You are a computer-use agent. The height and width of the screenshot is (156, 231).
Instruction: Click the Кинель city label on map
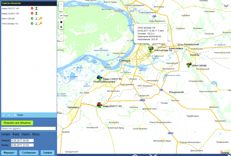click(x=195, y=55)
